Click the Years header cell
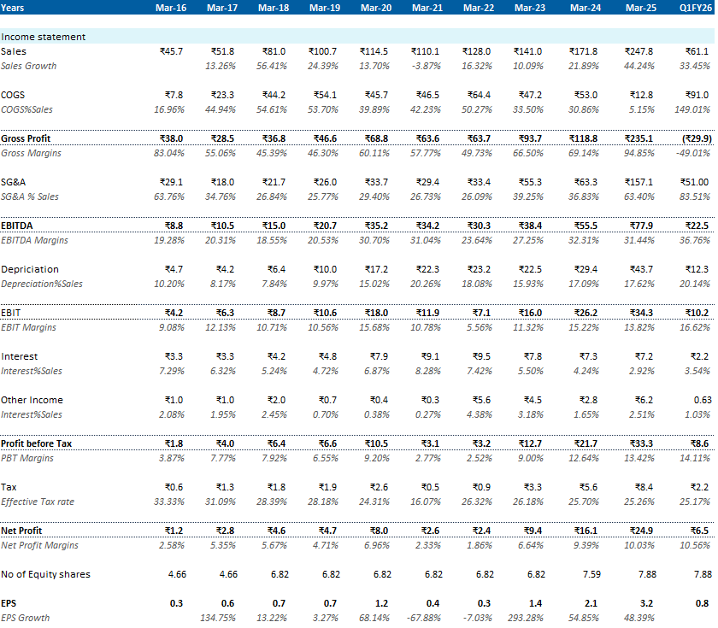The image size is (718, 628). (15, 8)
